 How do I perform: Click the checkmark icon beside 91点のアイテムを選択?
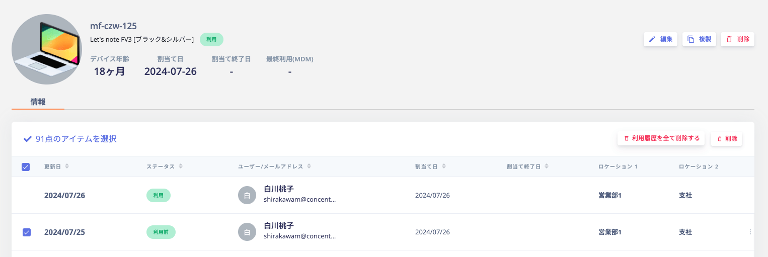click(x=28, y=139)
